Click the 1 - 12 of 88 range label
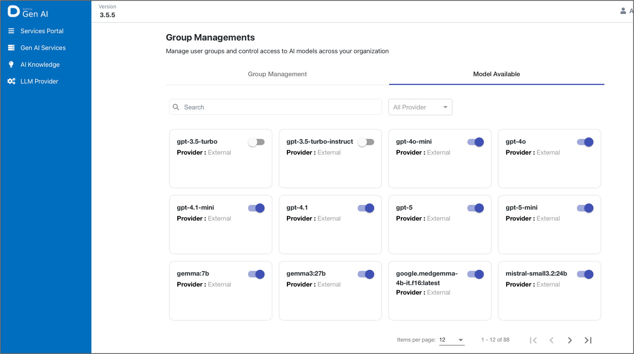The image size is (634, 354). (495, 340)
